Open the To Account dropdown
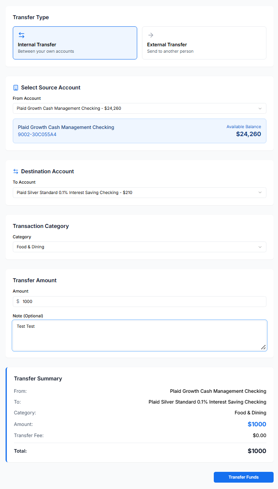This screenshot has height=489, width=278. [x=139, y=192]
